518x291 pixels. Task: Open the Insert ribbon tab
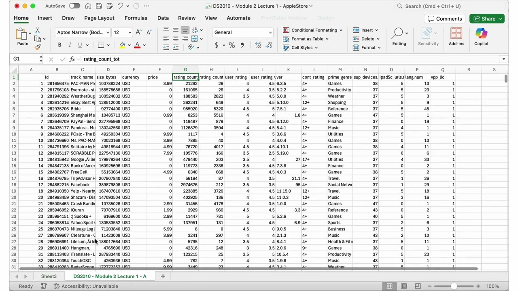point(45,18)
